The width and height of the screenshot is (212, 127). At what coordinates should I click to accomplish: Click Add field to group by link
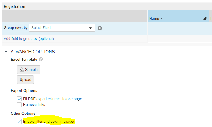tap(29, 39)
